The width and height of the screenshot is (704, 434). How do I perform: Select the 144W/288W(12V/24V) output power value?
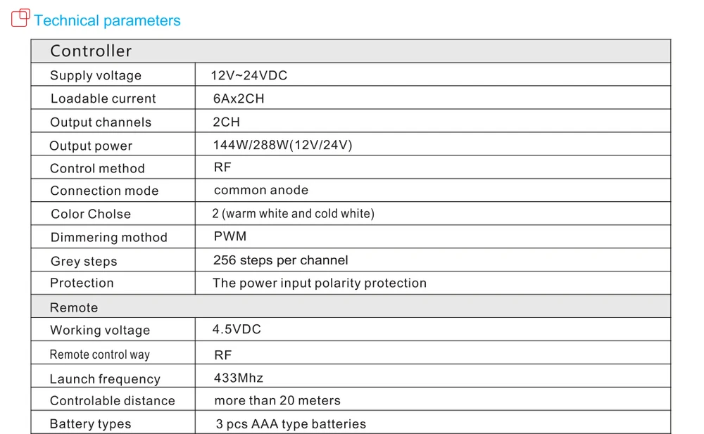282,145
